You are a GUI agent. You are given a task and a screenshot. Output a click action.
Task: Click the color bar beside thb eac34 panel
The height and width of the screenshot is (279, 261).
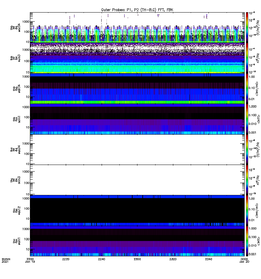[247, 28]
